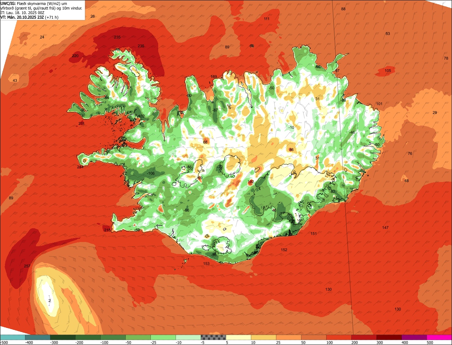Click the 'UWC/IG: Flæði skynvarma' title line

coord(34,3)
